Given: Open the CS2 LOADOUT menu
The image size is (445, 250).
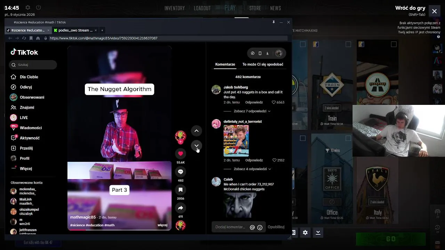Looking at the screenshot, I should point(202,8).
